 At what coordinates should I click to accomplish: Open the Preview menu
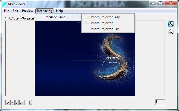[28, 11]
